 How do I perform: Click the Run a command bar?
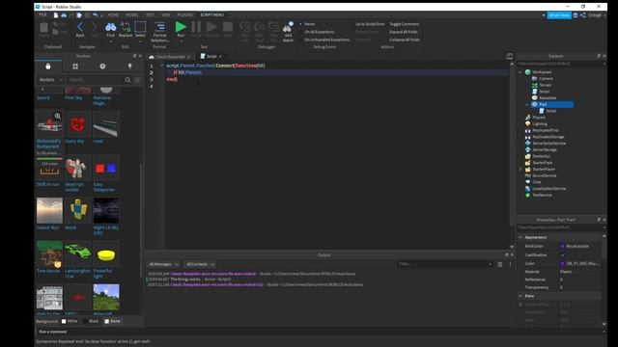click(x=320, y=332)
